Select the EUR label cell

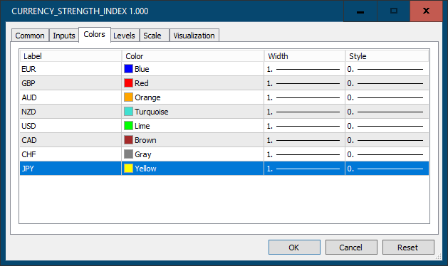[x=71, y=69]
